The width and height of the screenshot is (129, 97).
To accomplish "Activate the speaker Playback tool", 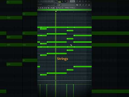I will coord(54,8).
